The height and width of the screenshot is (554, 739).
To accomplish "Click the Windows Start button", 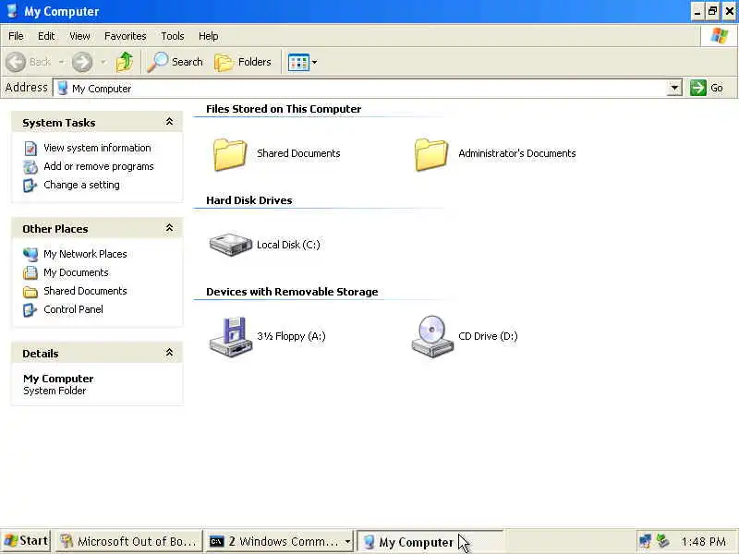I will pyautogui.click(x=27, y=541).
